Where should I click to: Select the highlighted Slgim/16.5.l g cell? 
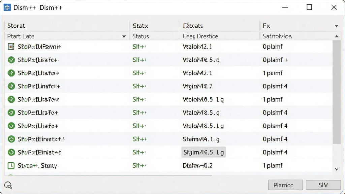[x=203, y=152]
